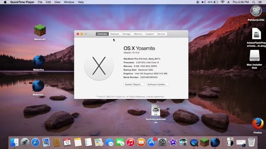Open the Trash in the Dock
This screenshot has height=149, width=266.
point(251,142)
